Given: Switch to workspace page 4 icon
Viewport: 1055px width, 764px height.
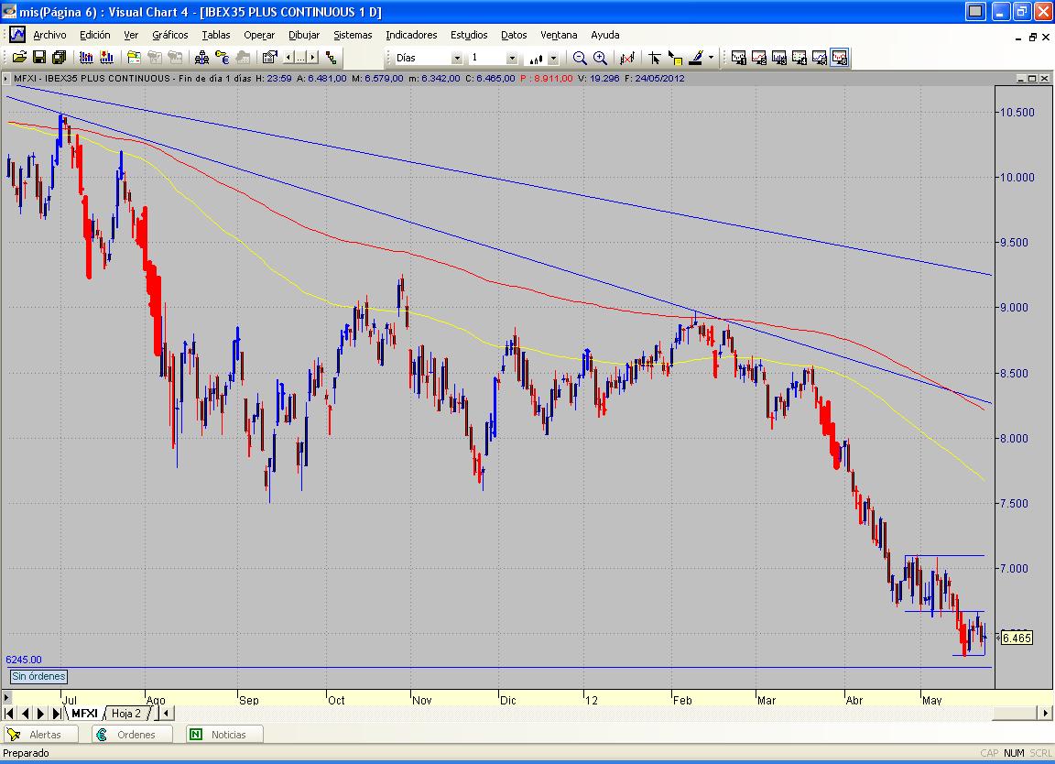Looking at the screenshot, I should point(799,58).
